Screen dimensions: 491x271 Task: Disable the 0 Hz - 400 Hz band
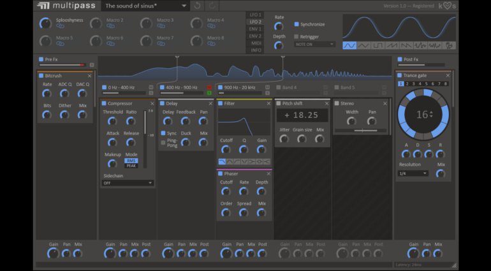tap(105, 87)
